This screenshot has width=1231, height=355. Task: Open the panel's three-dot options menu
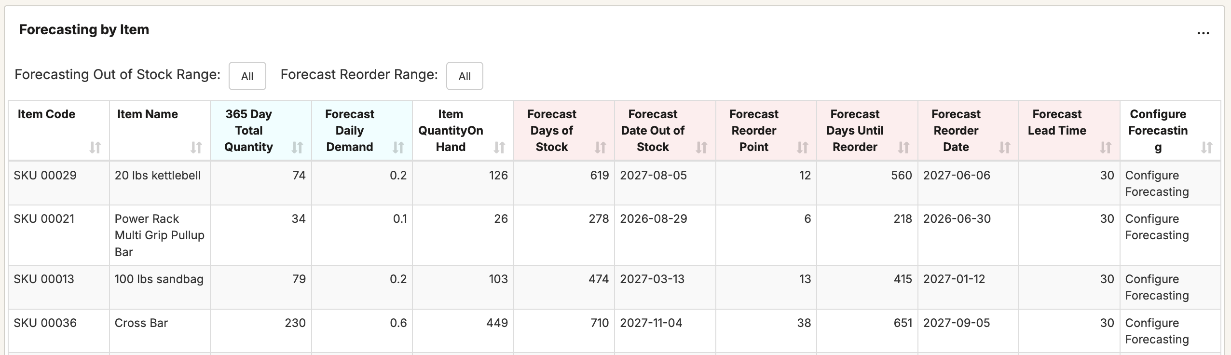click(x=1203, y=33)
